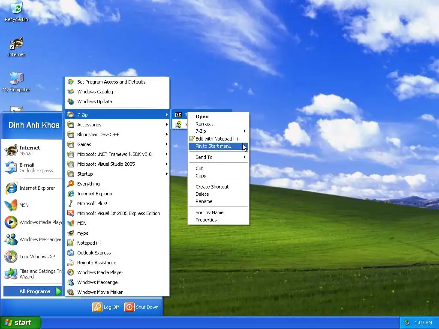Screen dimensions: 439x329
Task: Choose Copy in the context menu
Action: pos(218,176)
